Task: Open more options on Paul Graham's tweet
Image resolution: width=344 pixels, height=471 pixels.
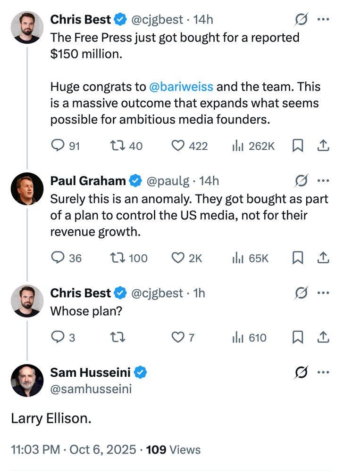Action: pyautogui.click(x=323, y=180)
